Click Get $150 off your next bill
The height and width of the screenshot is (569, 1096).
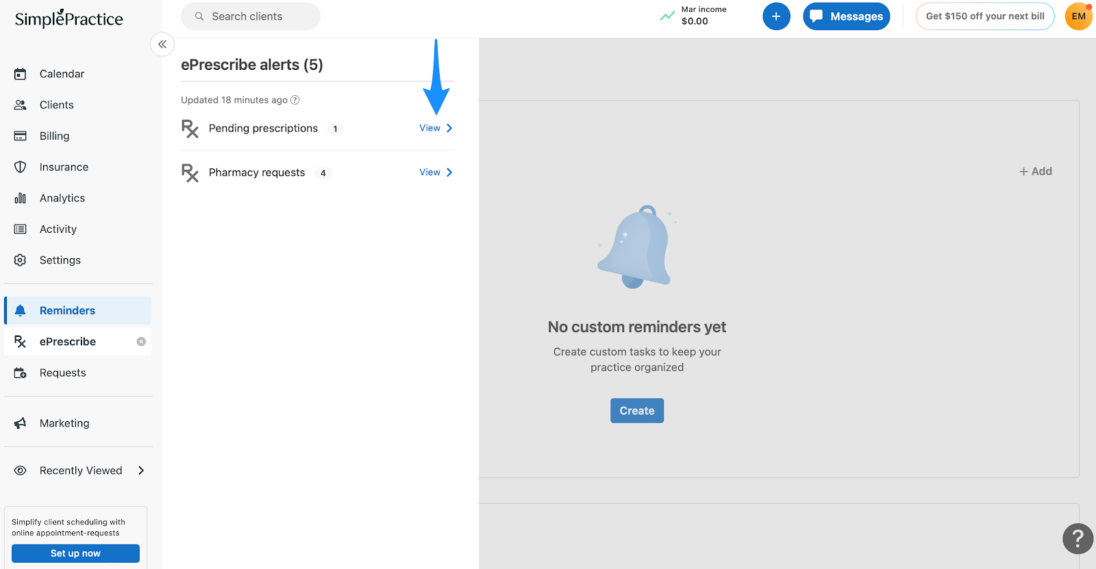(985, 16)
